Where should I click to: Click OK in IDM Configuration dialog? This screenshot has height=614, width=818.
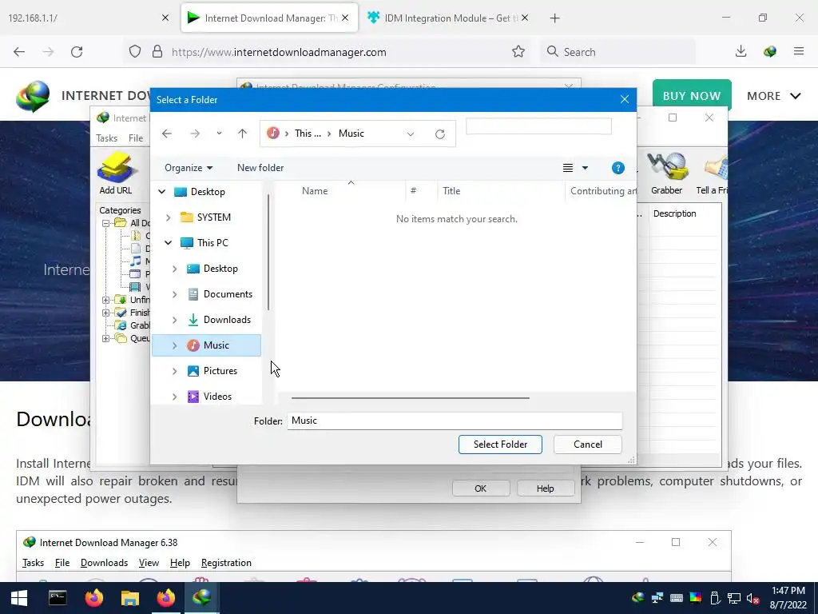pyautogui.click(x=480, y=488)
